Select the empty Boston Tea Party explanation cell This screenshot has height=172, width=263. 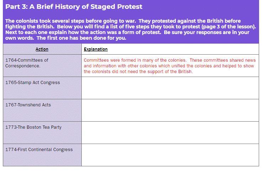[170, 133]
